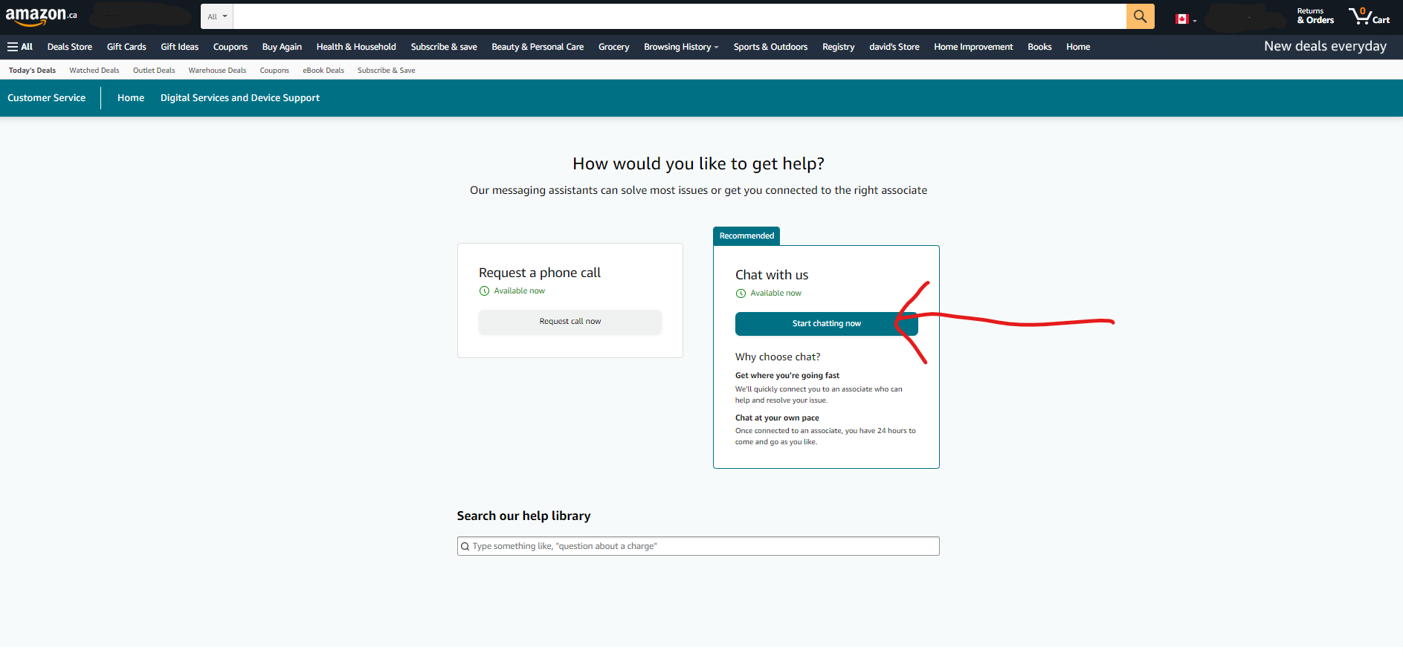
Task: Open Grocery in the nav bar
Action: tap(614, 47)
